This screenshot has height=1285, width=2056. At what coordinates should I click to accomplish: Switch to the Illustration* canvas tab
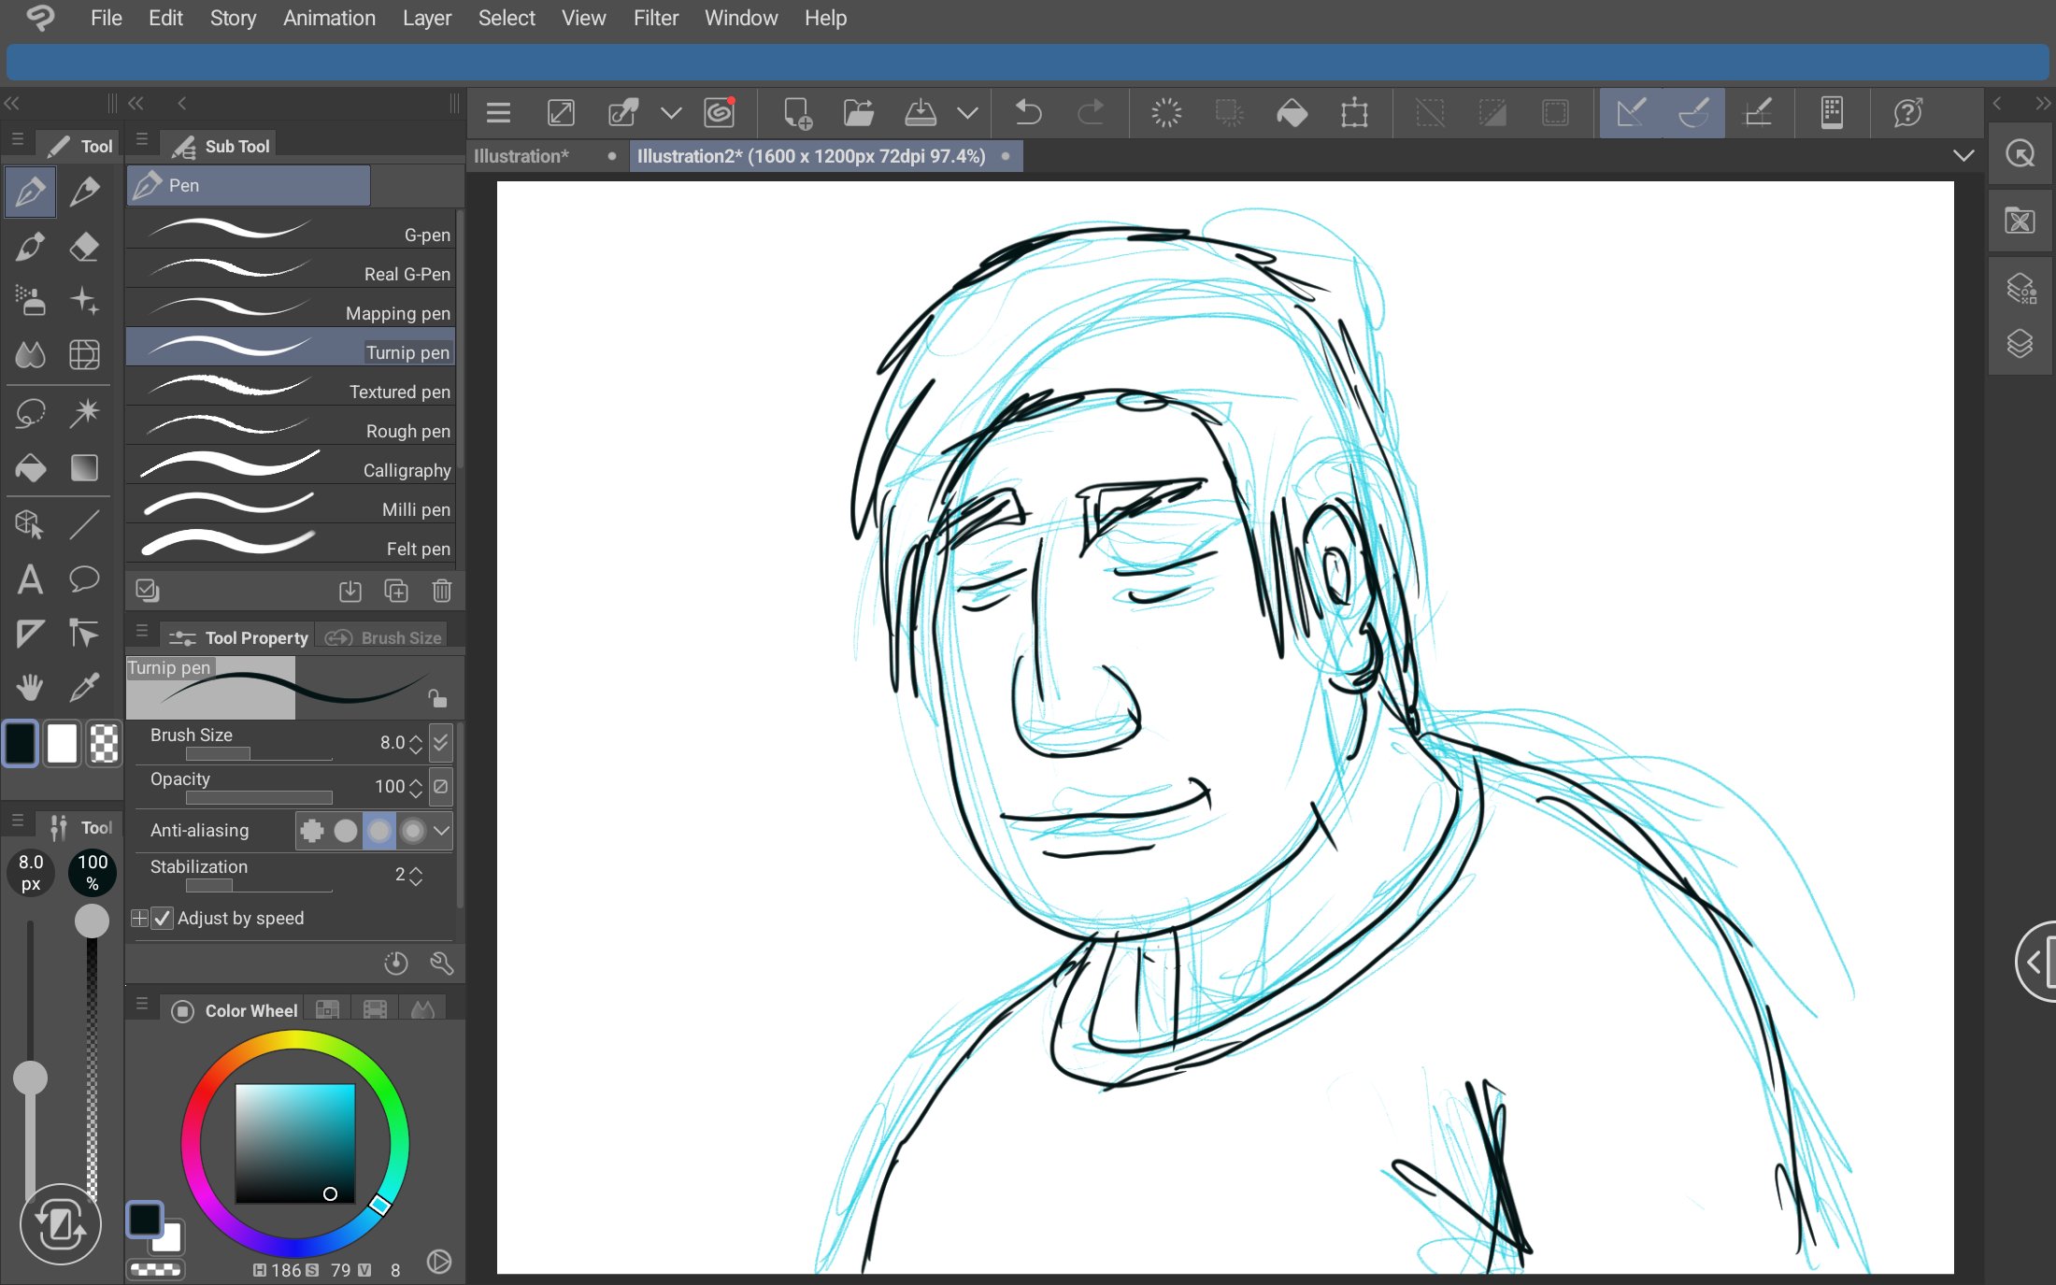(521, 156)
